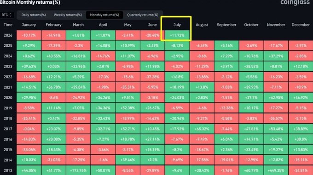Image resolution: width=313 pixels, height=175 pixels.
Task: Click the +33.49% October 2015 cell
Action: point(251,150)
